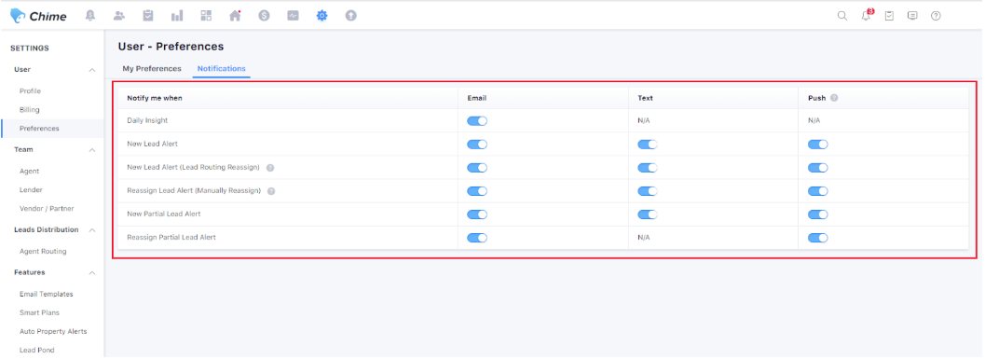Click the info icon next to Push

click(834, 98)
